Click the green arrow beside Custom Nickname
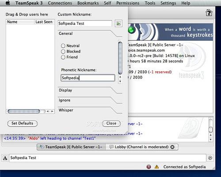This screenshot has height=177, width=221. point(118,23)
